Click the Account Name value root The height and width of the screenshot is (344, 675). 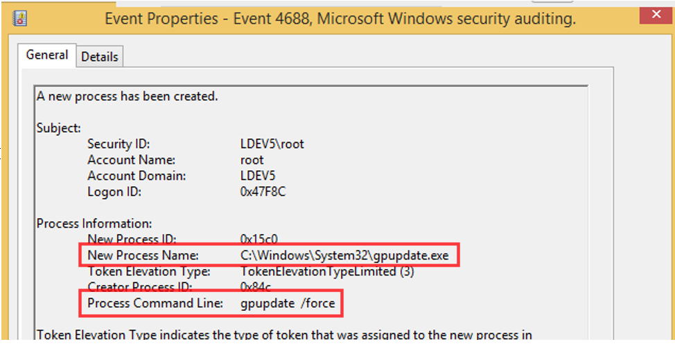(x=252, y=160)
